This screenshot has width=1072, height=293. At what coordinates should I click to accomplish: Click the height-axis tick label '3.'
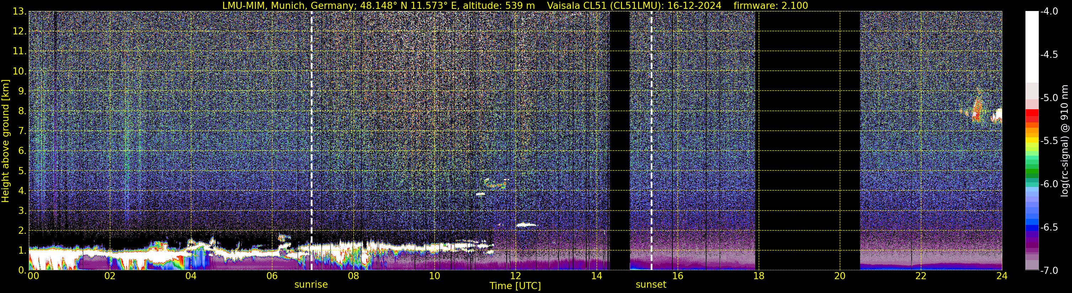[x=22, y=211]
